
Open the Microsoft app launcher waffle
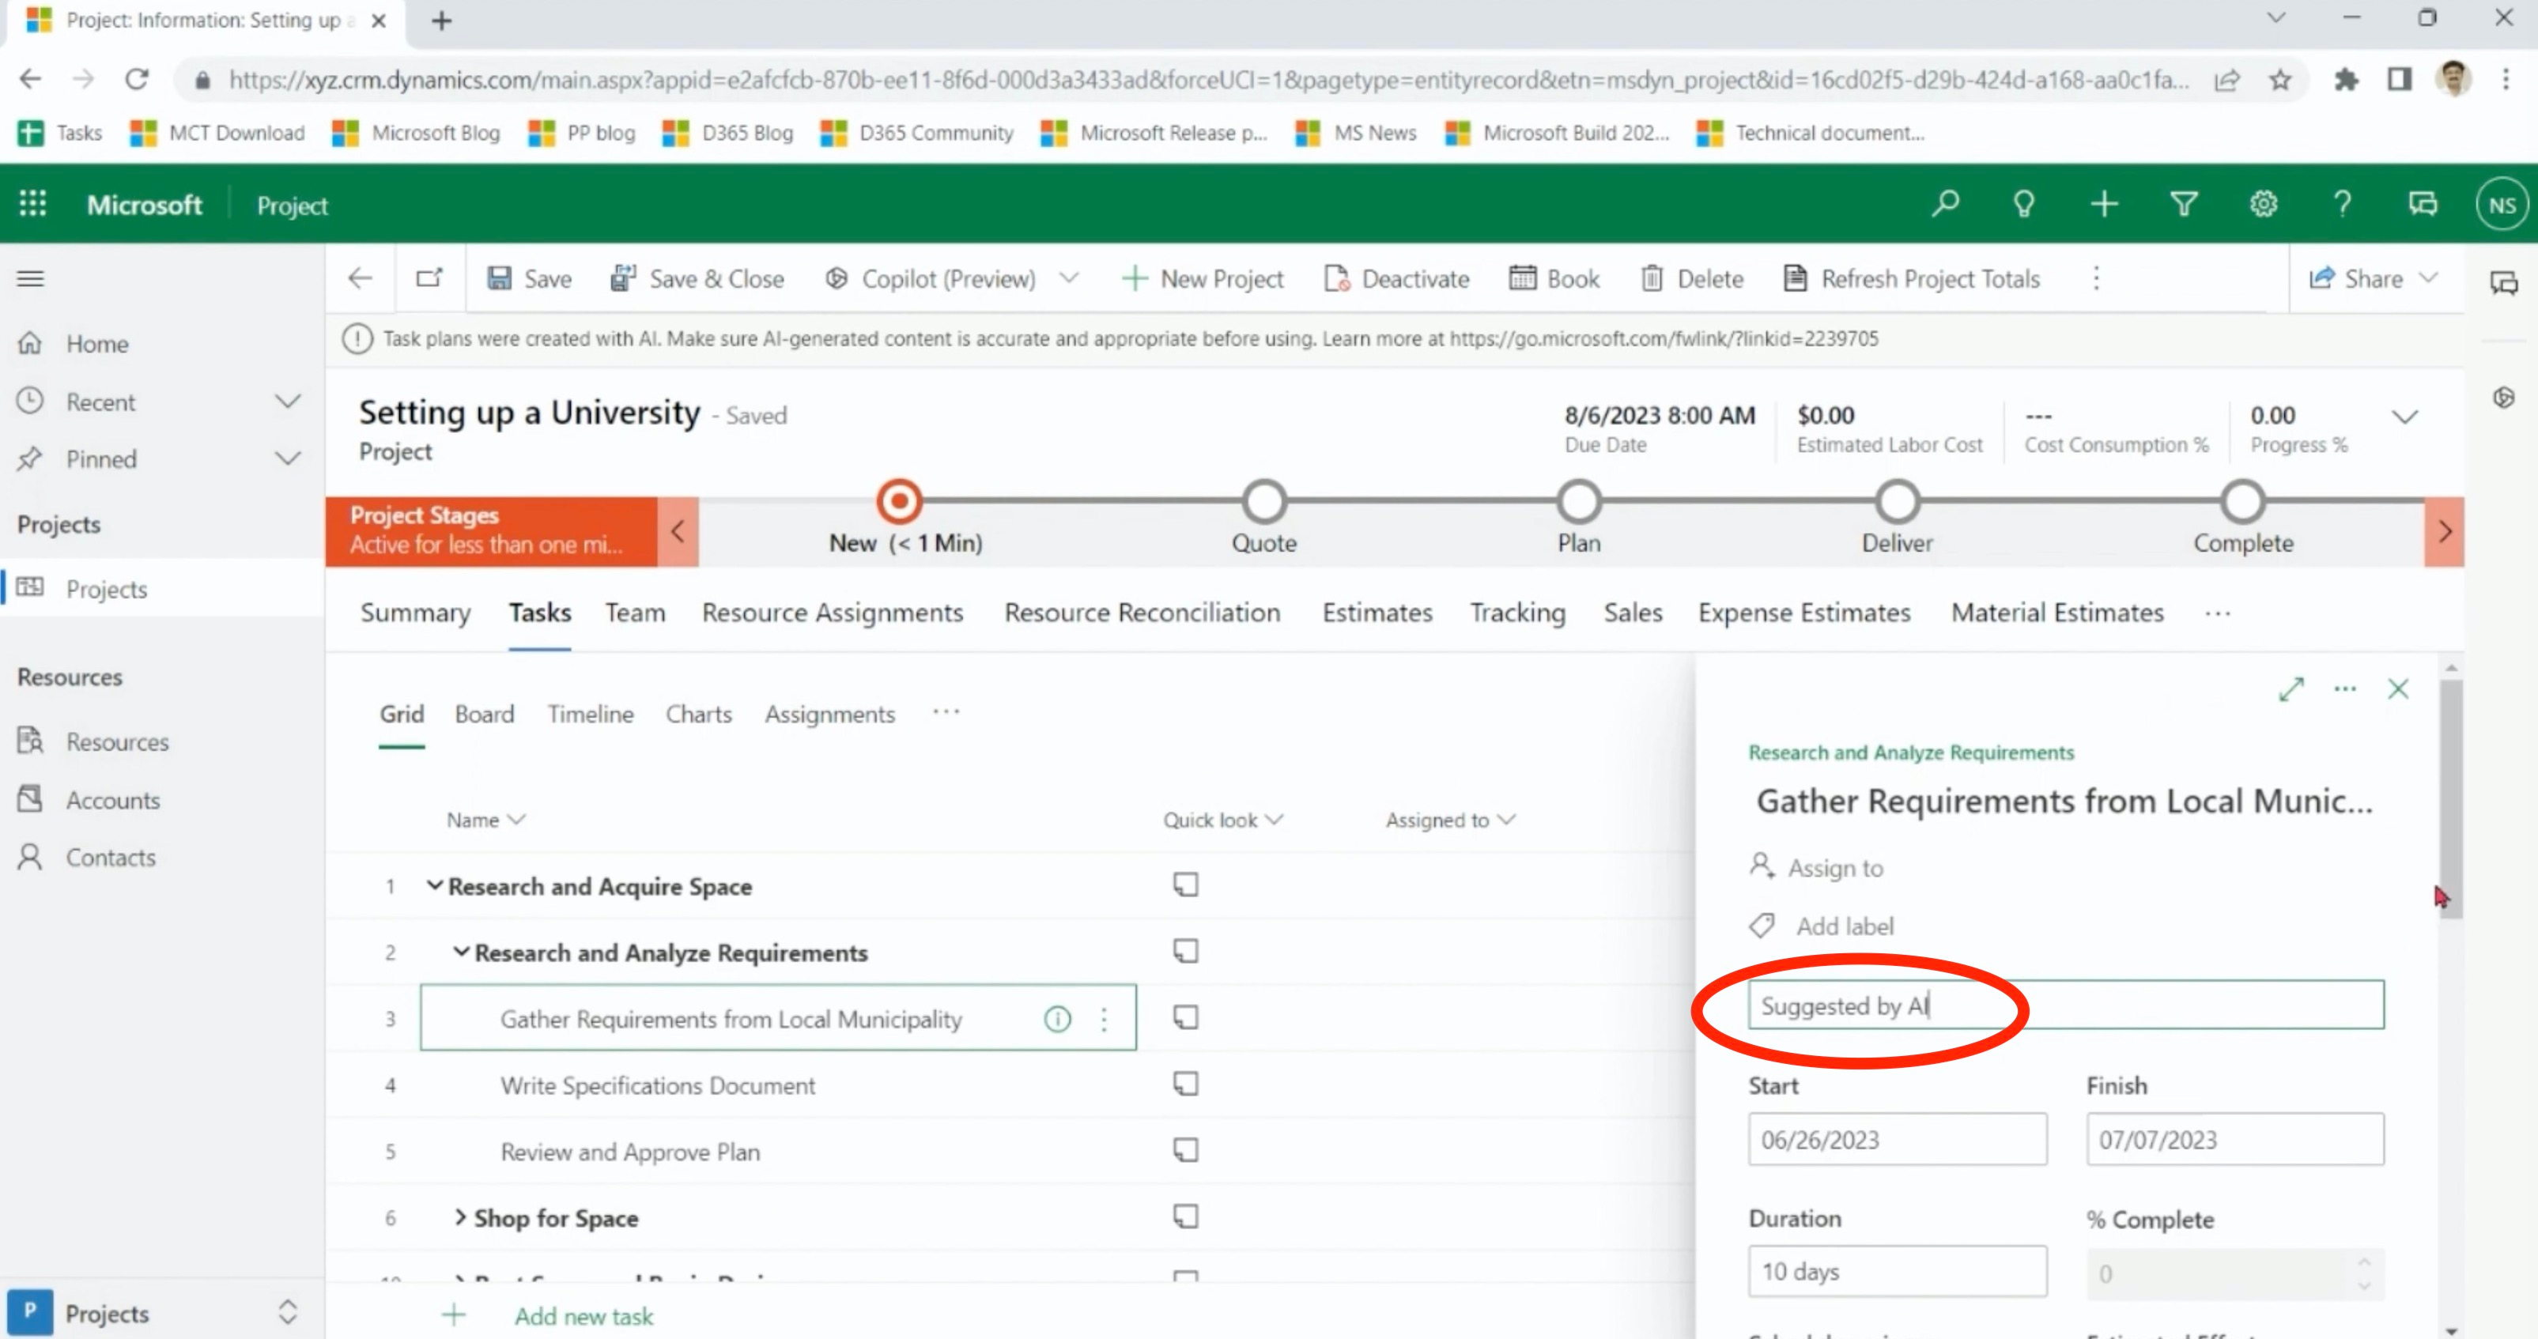(32, 204)
